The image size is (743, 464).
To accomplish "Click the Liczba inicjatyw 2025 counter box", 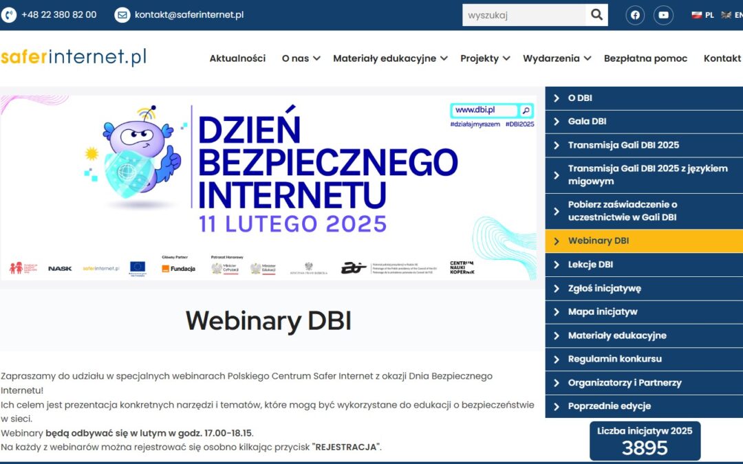I will (x=645, y=441).
